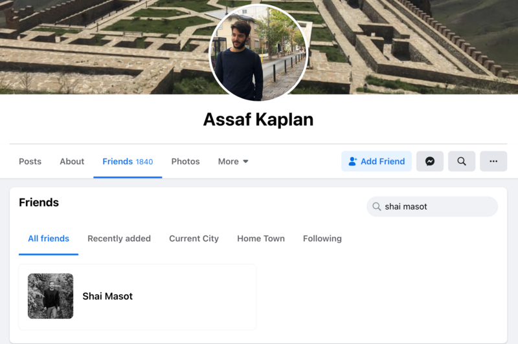Viewport: 518px width, 344px height.
Task: Click the profile search magnifier icon
Action: click(462, 162)
